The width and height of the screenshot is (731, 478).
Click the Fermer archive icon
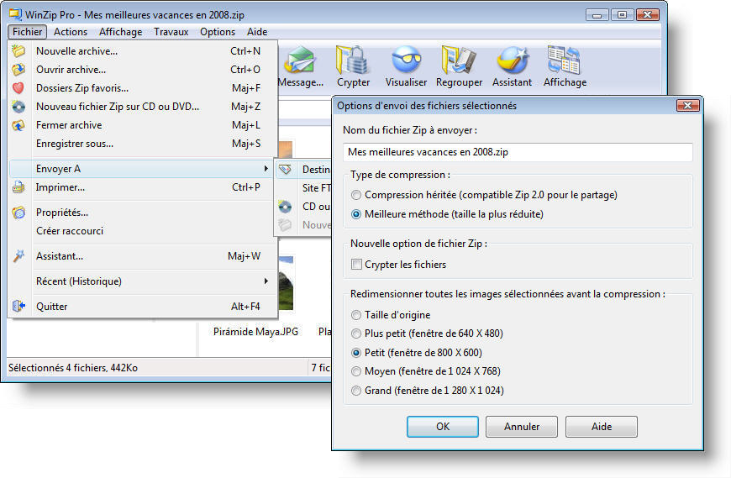pos(18,125)
